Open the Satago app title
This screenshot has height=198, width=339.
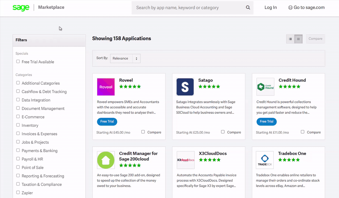pos(206,80)
